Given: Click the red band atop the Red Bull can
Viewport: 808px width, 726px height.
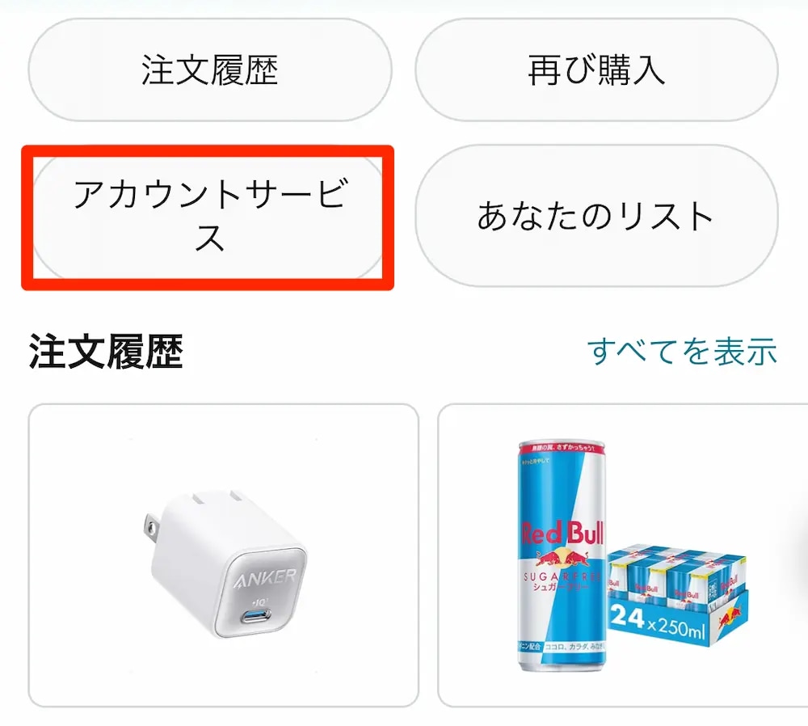Looking at the screenshot, I should click(x=562, y=449).
